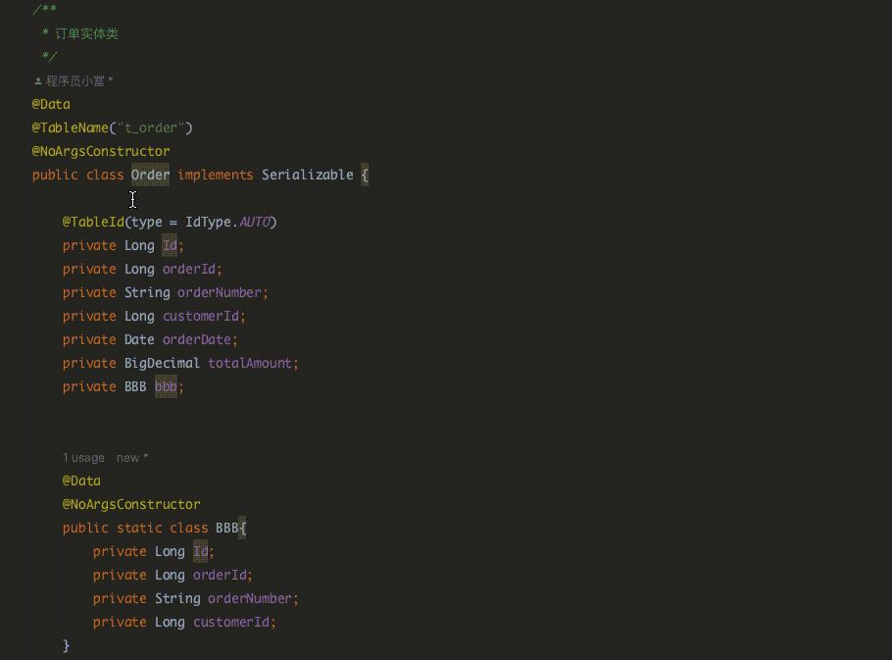Click the top-level @Data annotation on Order
Viewport: 892px width, 660px height.
point(51,104)
